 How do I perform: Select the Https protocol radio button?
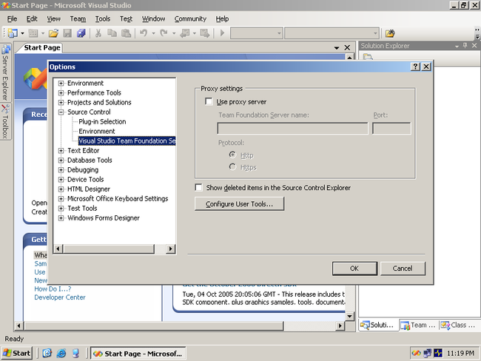pyautogui.click(x=232, y=167)
